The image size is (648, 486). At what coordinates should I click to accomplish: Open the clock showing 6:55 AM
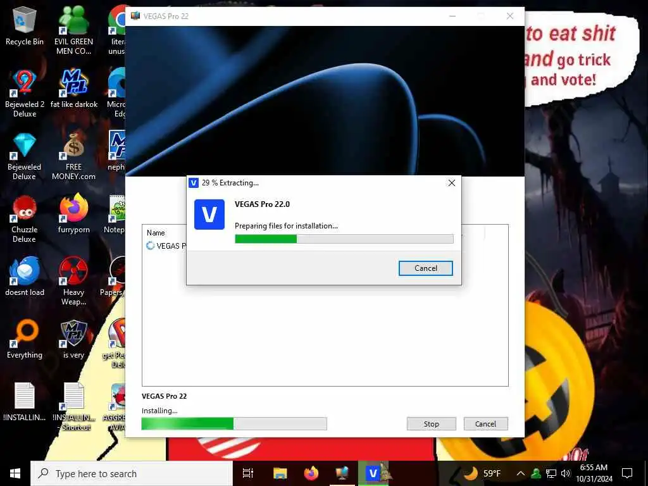tap(594, 473)
